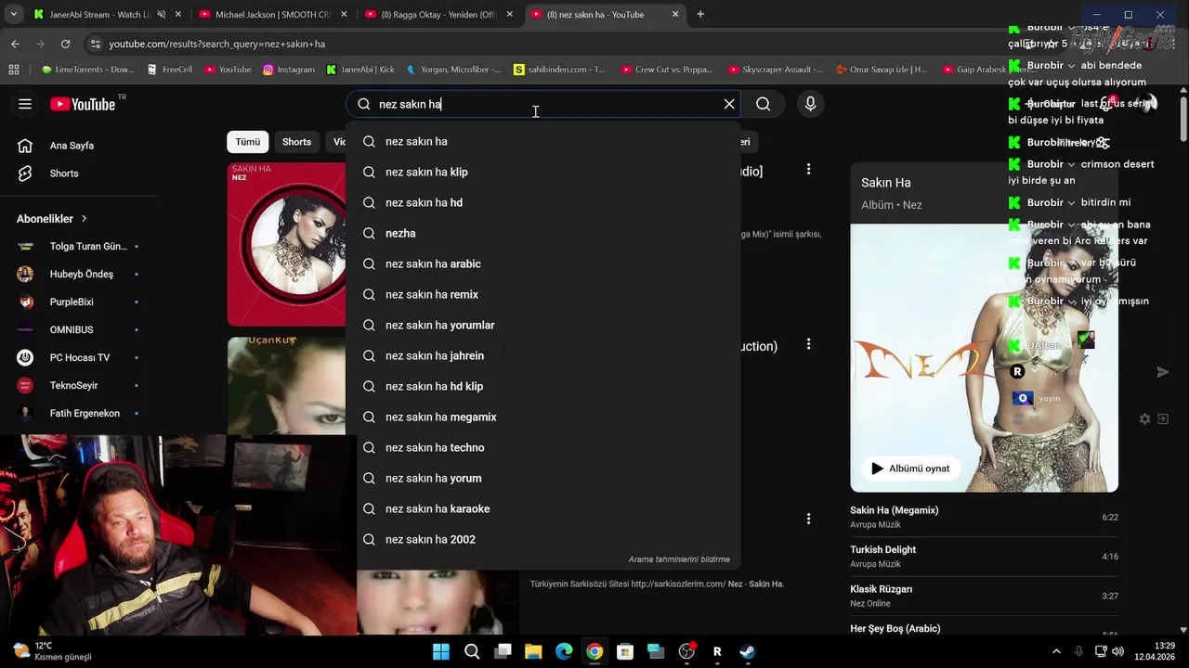Open Steam from the taskbar
The height and width of the screenshot is (668, 1189).
(x=748, y=651)
